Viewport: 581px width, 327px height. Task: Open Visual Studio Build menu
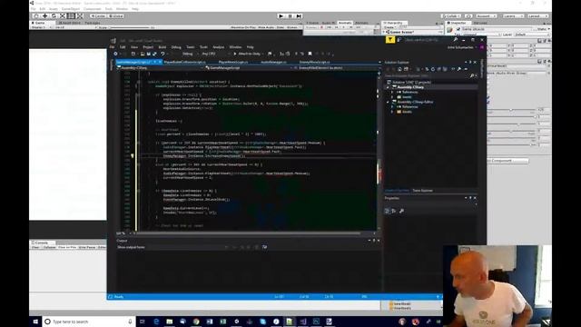(162, 47)
